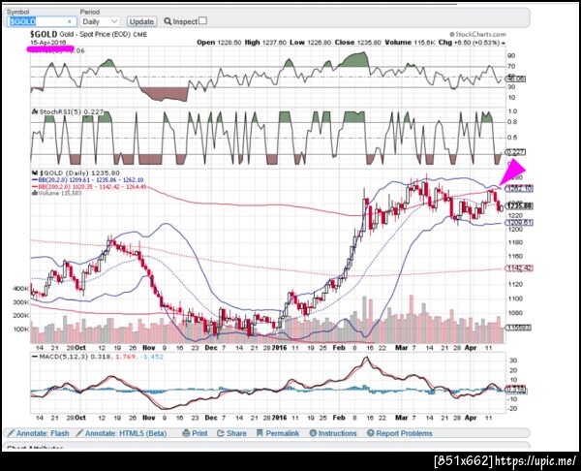Toggle the Inspect checkbox

(x=202, y=20)
